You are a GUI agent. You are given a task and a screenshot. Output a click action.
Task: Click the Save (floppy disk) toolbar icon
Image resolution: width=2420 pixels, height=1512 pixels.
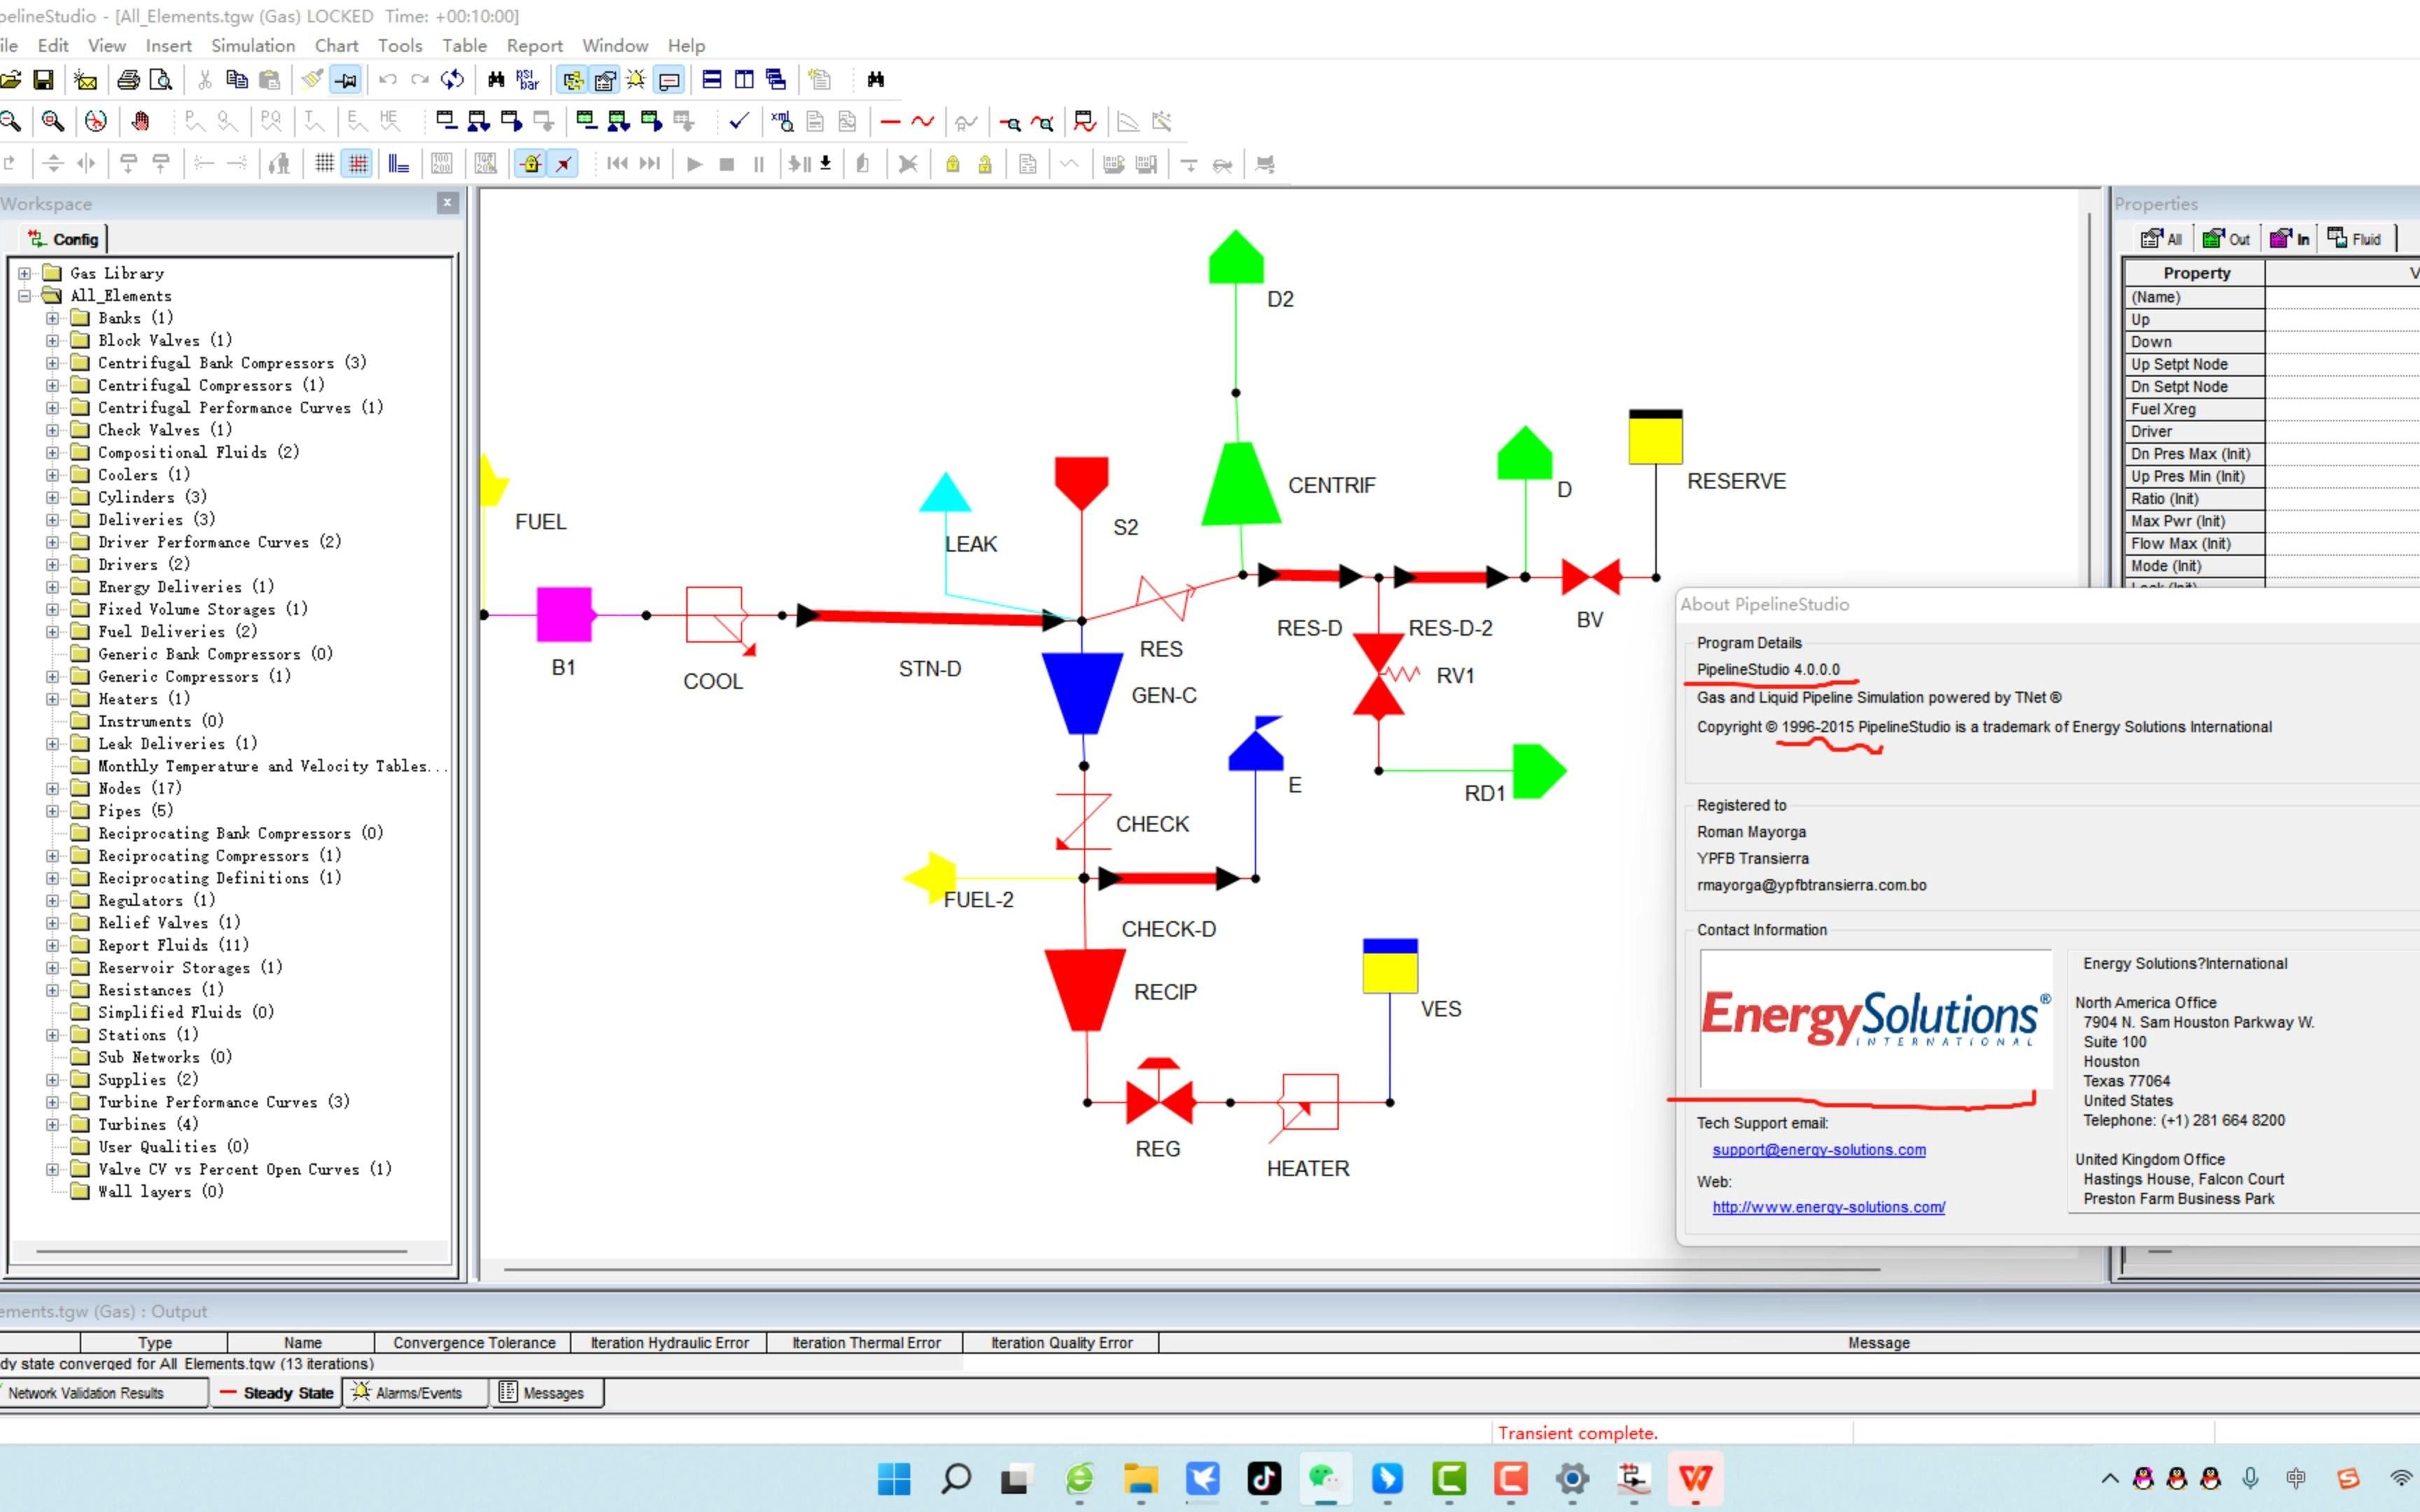pos(43,80)
